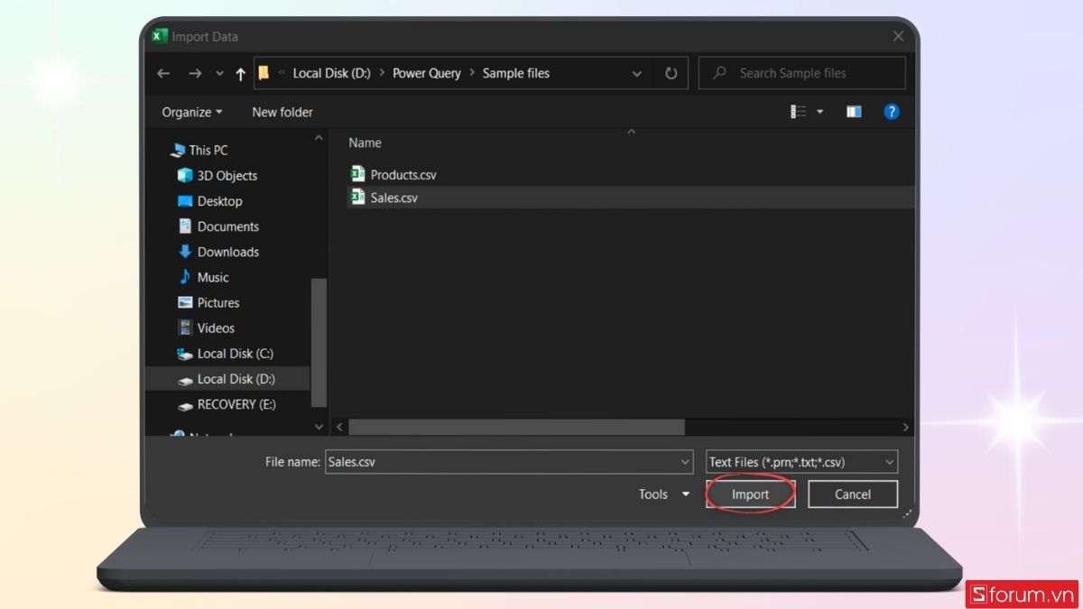This screenshot has height=609, width=1083.
Task: Open file type filter dropdown
Action: coord(801,462)
